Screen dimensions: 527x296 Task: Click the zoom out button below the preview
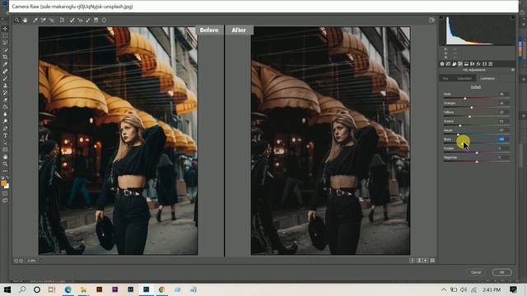pos(16,261)
